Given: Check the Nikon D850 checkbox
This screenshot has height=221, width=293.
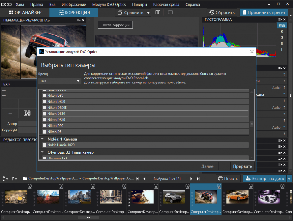Looking at the screenshot, I should point(44,120).
